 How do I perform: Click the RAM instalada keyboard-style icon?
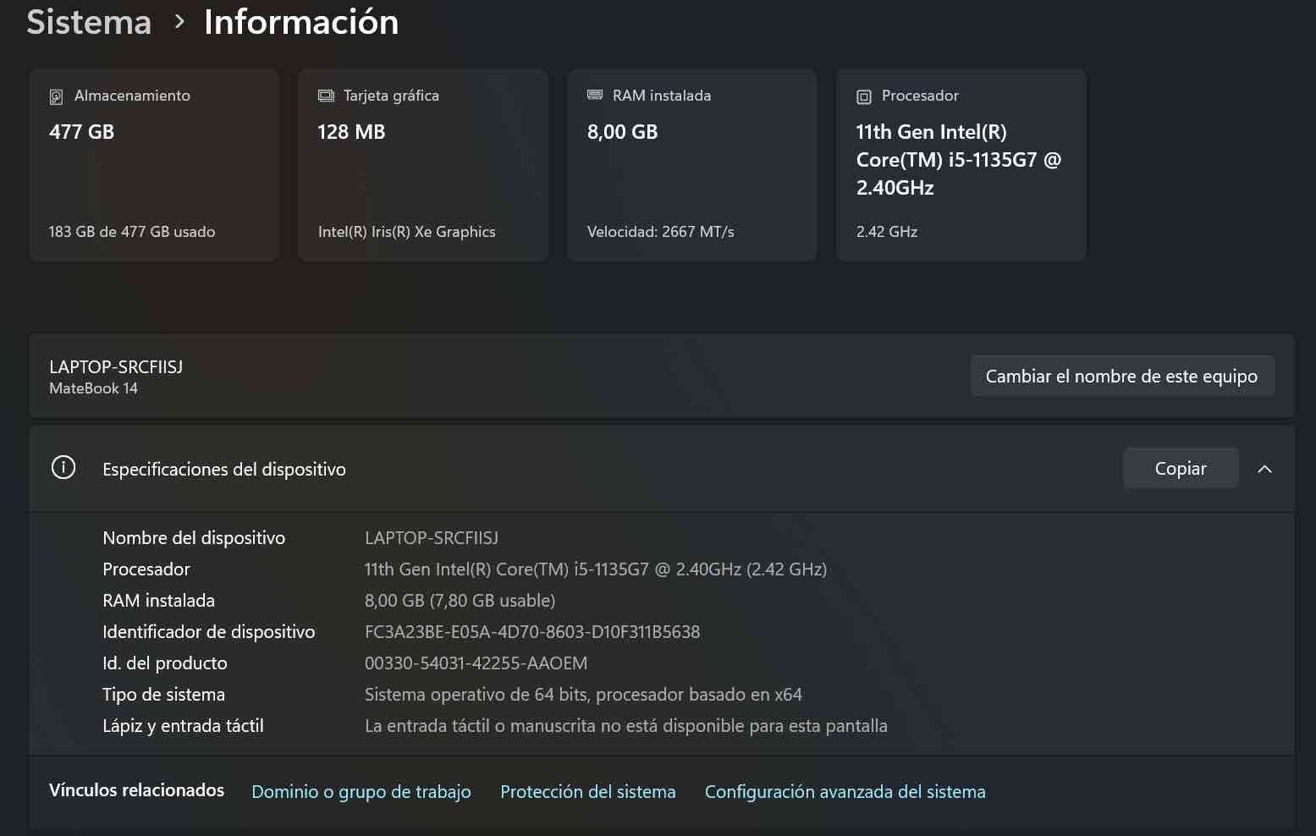(x=595, y=96)
